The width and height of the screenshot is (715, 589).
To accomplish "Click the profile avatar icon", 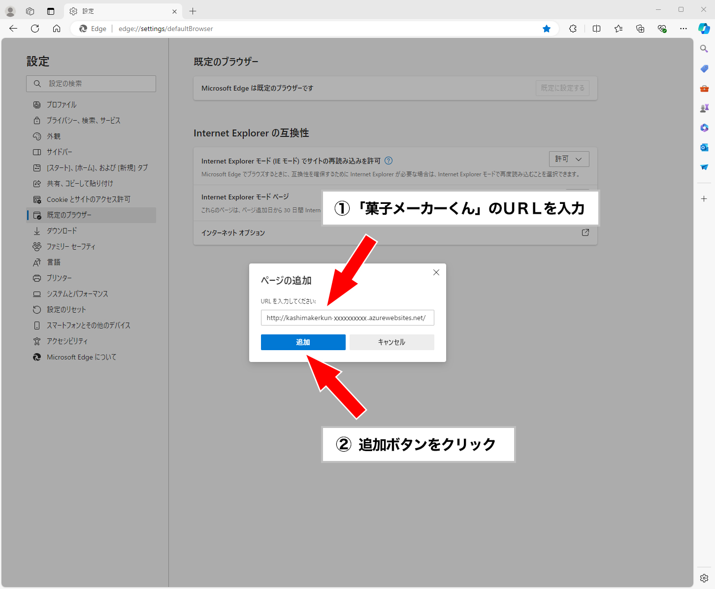I will pyautogui.click(x=10, y=11).
